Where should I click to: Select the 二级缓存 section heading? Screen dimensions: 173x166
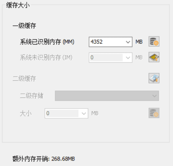tap(24, 79)
